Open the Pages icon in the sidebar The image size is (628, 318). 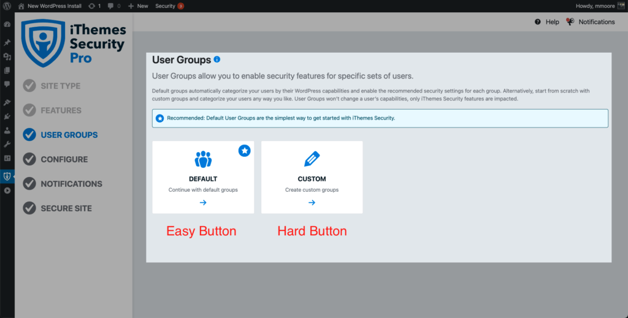7,70
